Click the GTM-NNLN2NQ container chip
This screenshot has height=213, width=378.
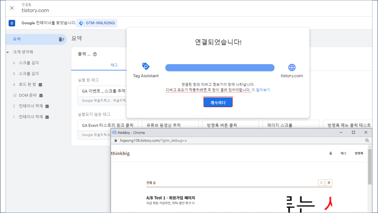97,23
